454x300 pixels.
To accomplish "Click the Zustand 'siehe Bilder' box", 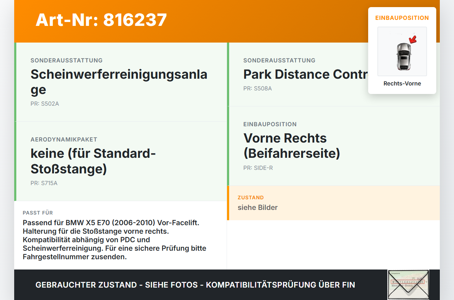I will pos(333,203).
